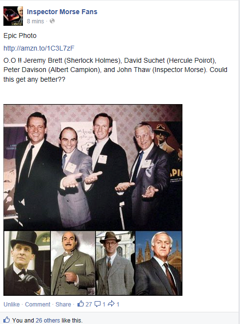Click the thumbs-up likes count icon
240x324 pixels.
pos(80,304)
